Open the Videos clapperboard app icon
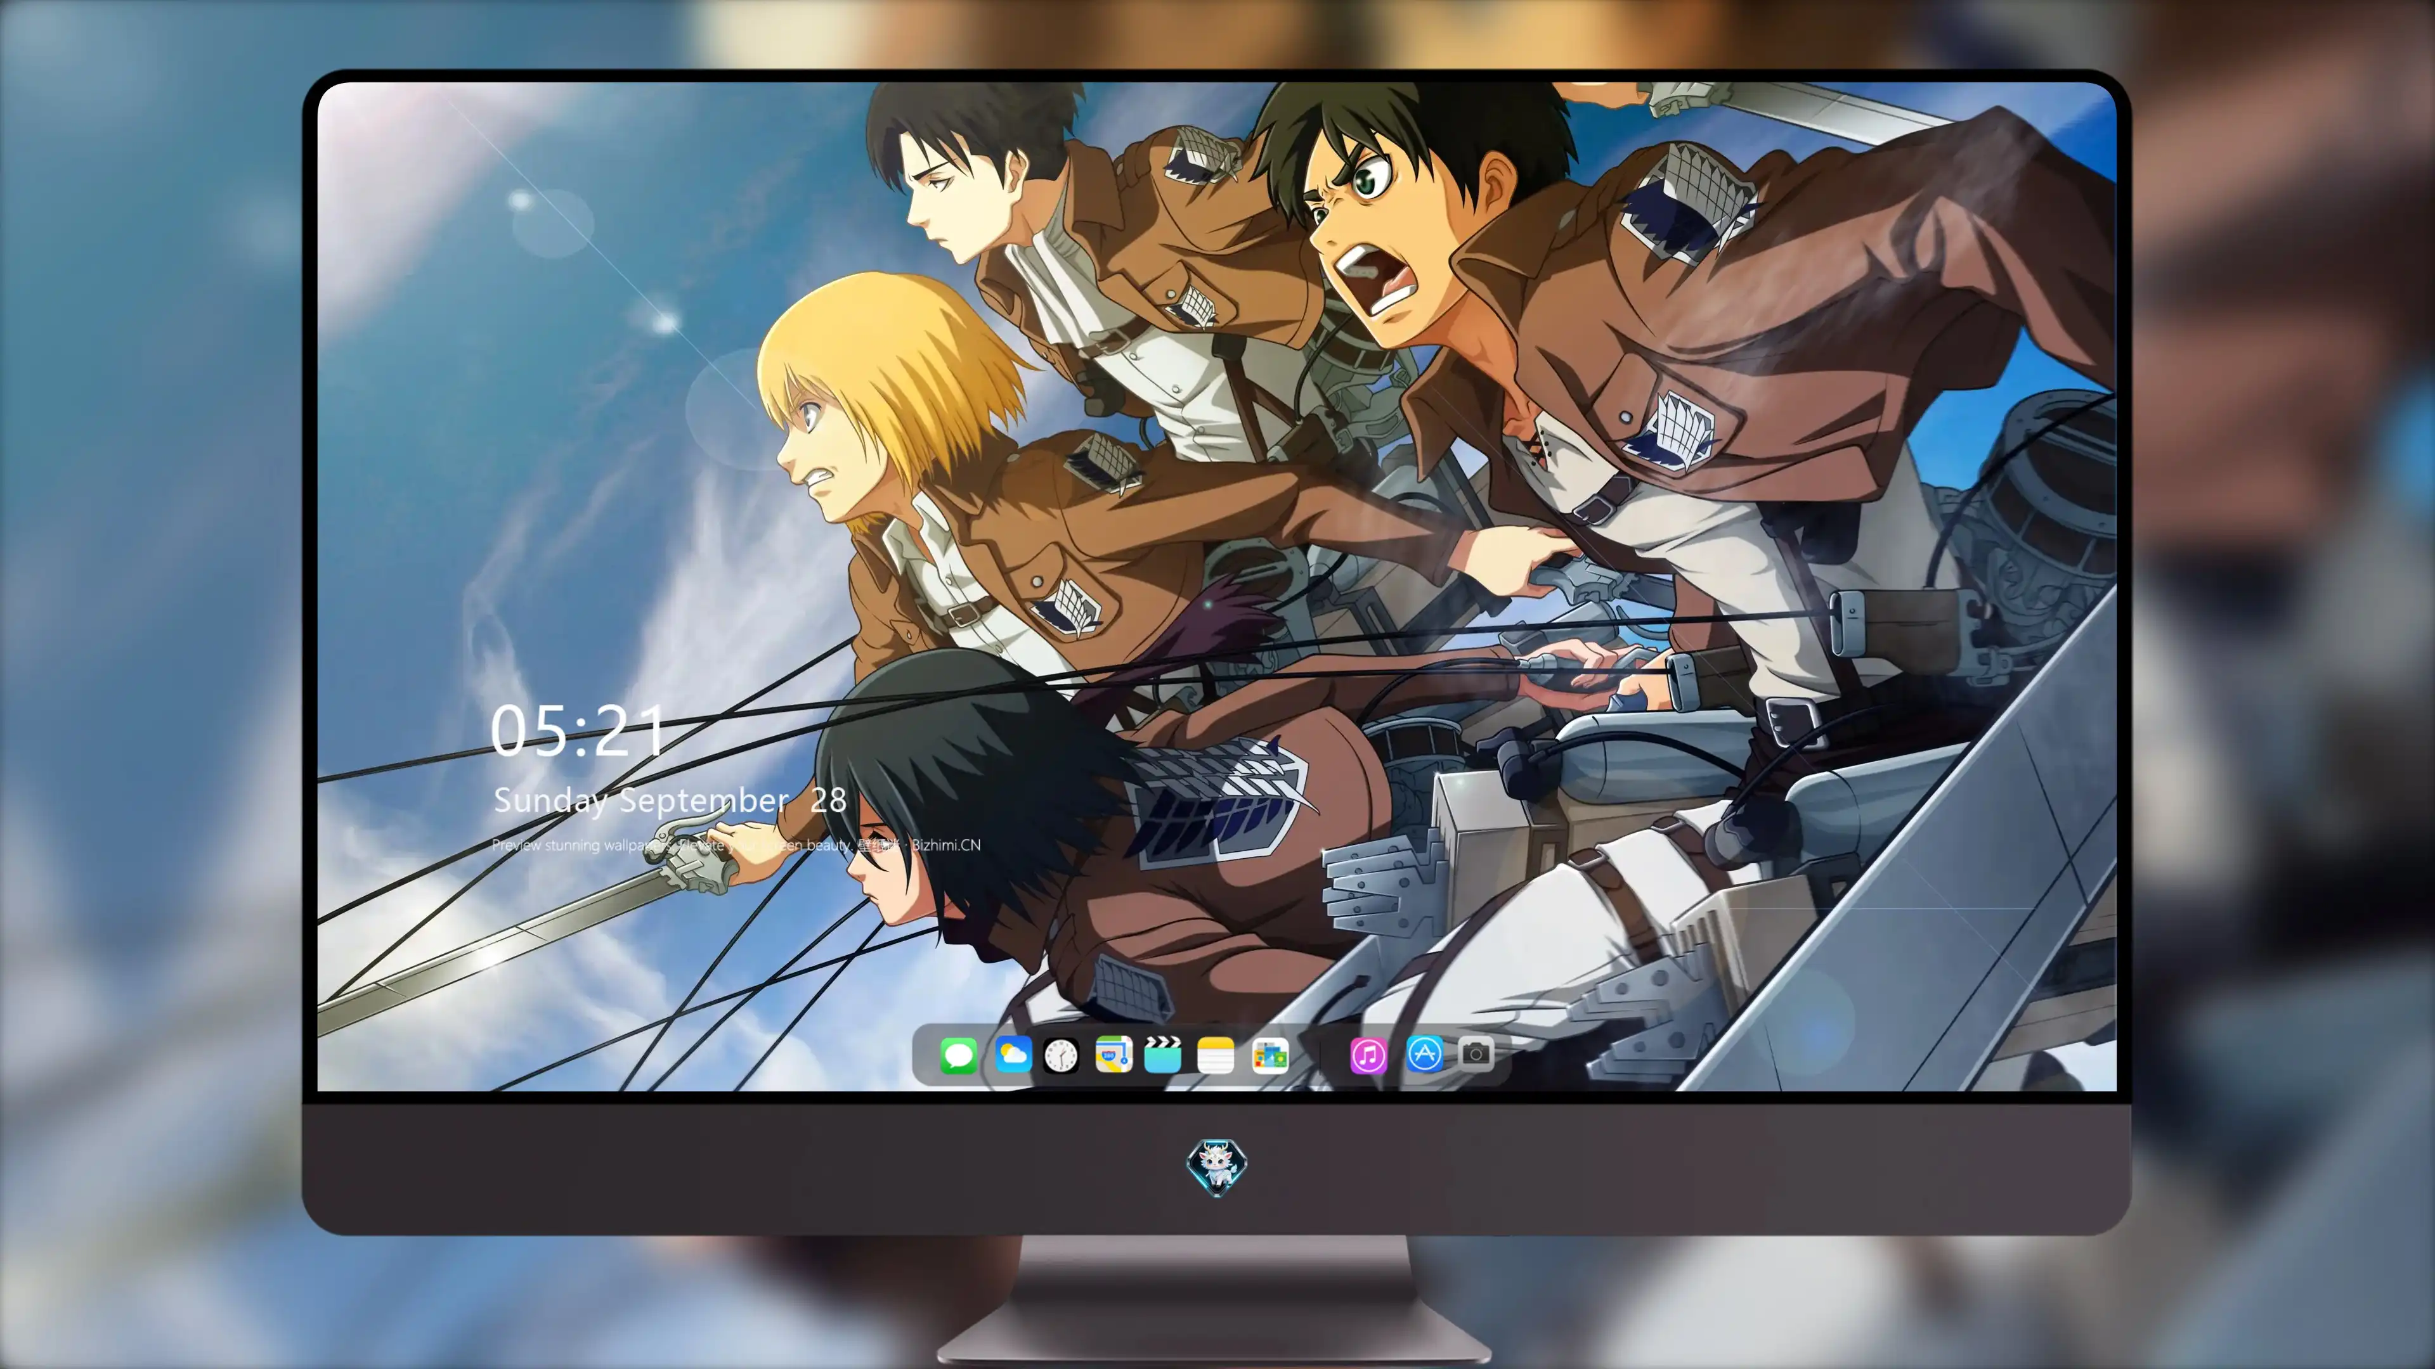Viewport: 2435px width, 1369px height. coord(1163,1055)
